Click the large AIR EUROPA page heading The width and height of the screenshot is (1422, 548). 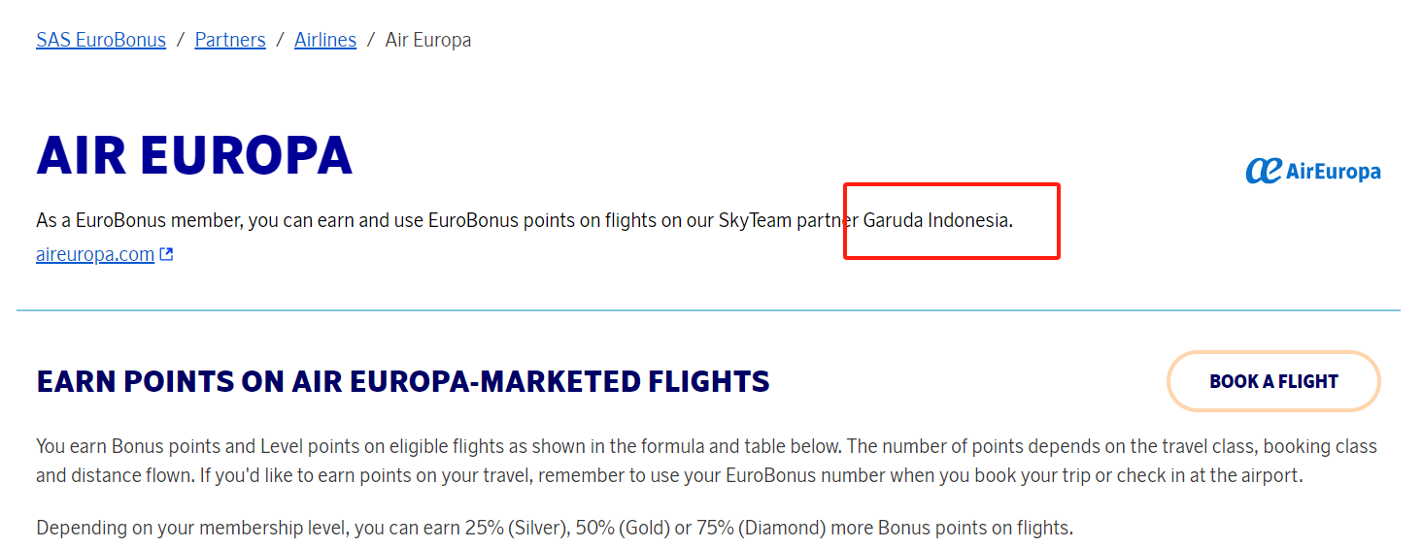[x=194, y=155]
